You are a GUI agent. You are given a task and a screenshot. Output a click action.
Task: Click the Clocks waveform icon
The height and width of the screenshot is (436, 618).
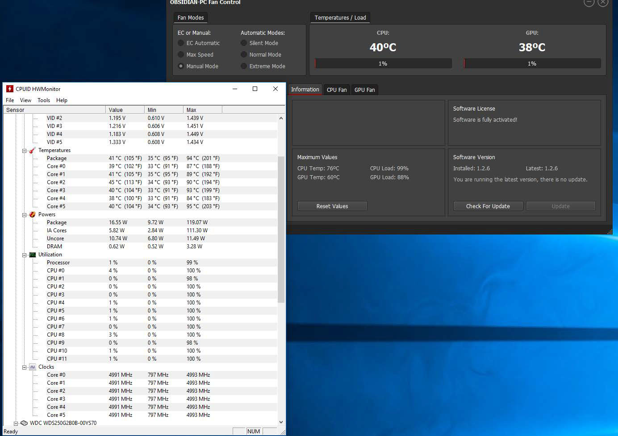tap(32, 367)
